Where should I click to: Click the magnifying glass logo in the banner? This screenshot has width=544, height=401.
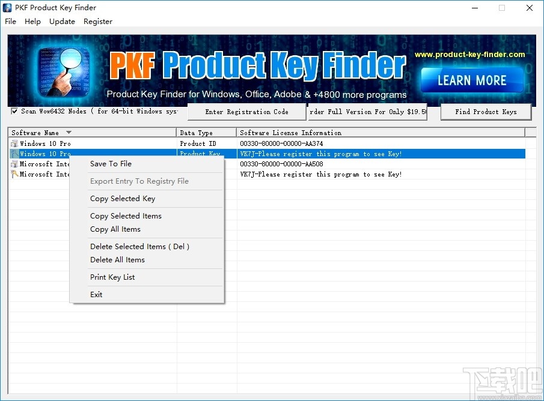(x=63, y=67)
